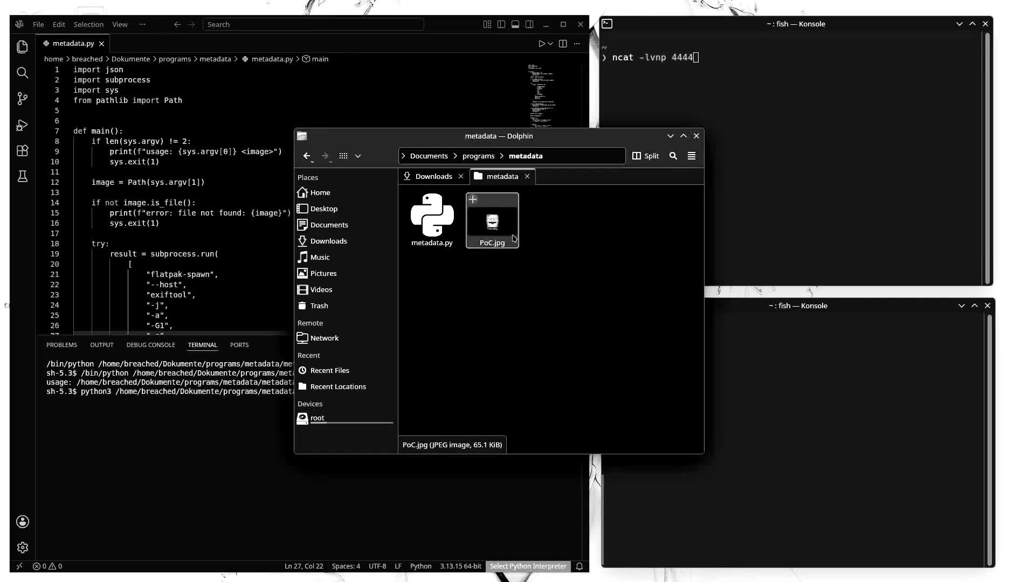The image size is (1035, 582).
Task: Run the Python file
Action: pos(542,44)
